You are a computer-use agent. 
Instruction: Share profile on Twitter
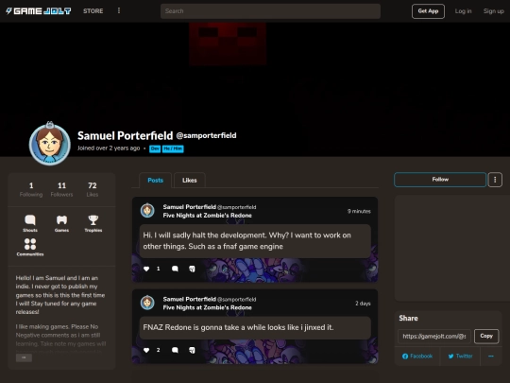pyautogui.click(x=460, y=357)
